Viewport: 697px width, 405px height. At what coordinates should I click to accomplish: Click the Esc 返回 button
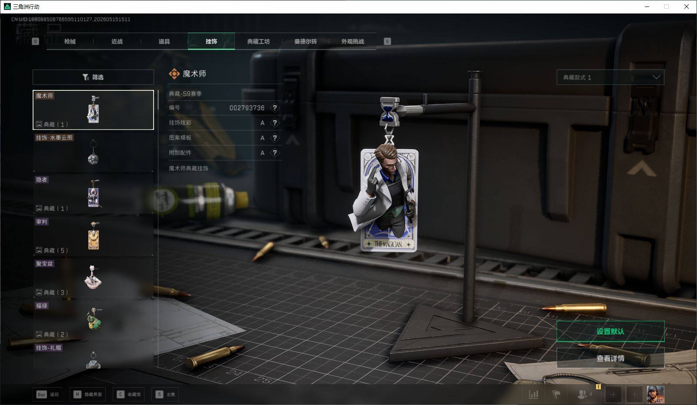[x=47, y=394]
